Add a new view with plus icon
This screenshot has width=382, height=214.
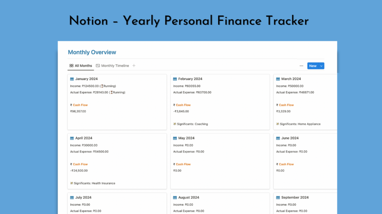click(134, 66)
